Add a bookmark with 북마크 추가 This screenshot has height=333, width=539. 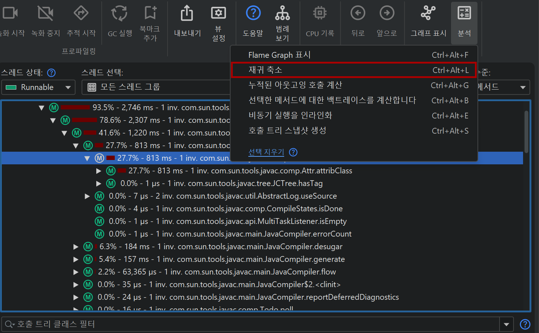(x=150, y=13)
